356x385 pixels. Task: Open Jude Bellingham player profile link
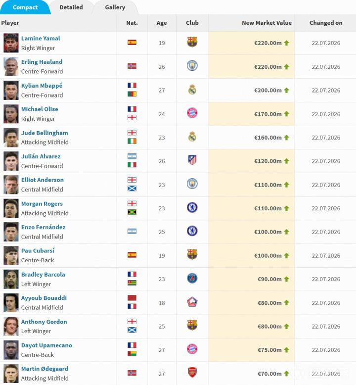pyautogui.click(x=44, y=133)
